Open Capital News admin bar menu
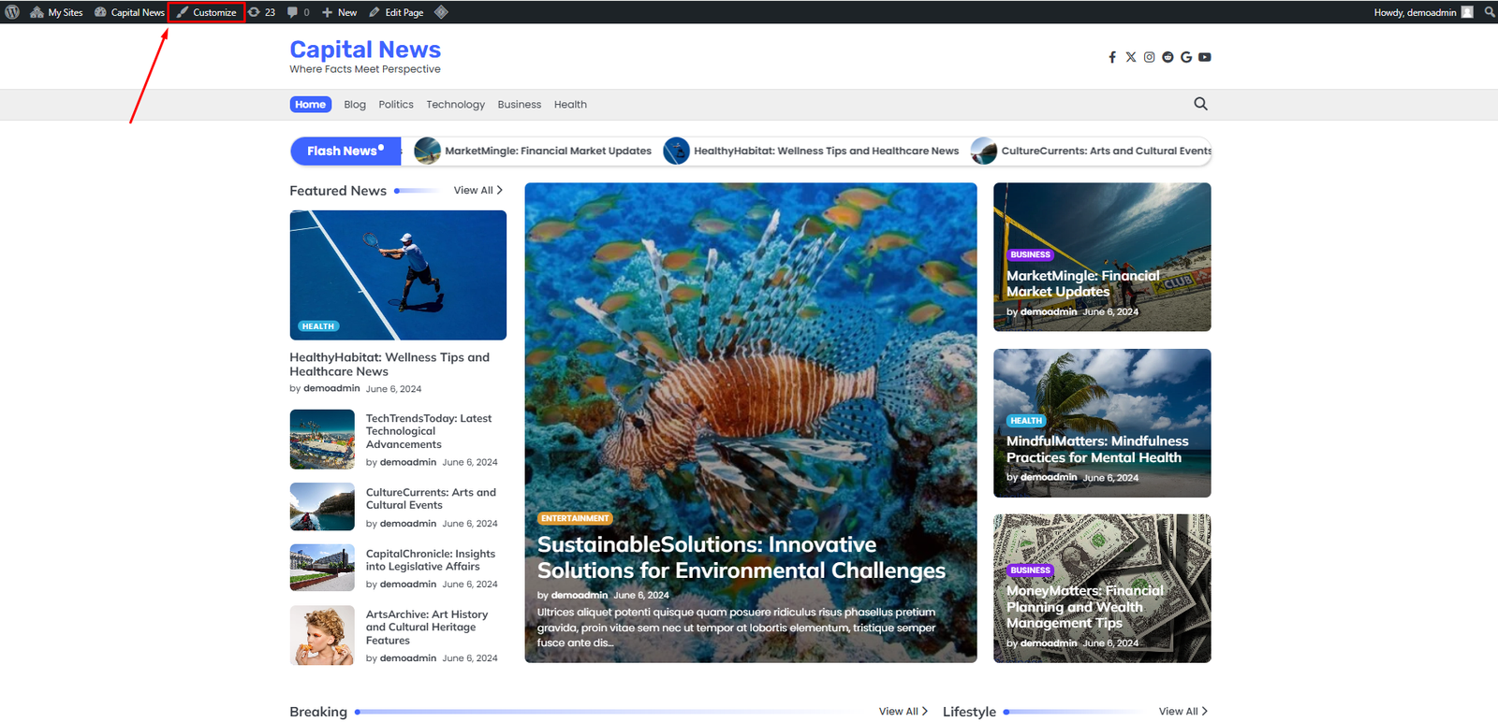The image size is (1498, 722). [x=129, y=12]
